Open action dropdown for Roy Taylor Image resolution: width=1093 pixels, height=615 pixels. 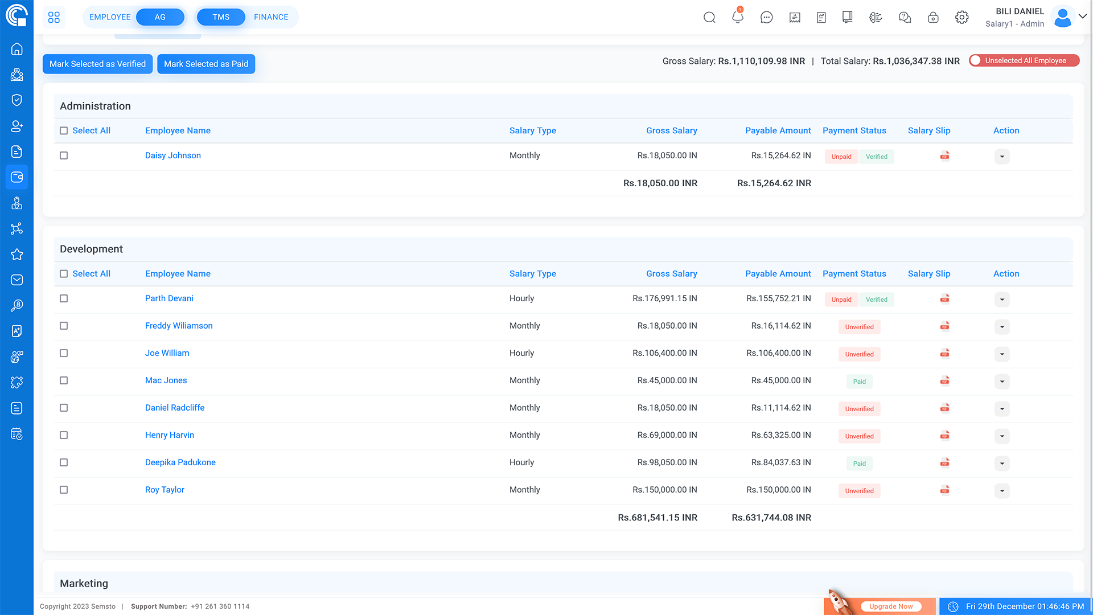(x=1002, y=491)
